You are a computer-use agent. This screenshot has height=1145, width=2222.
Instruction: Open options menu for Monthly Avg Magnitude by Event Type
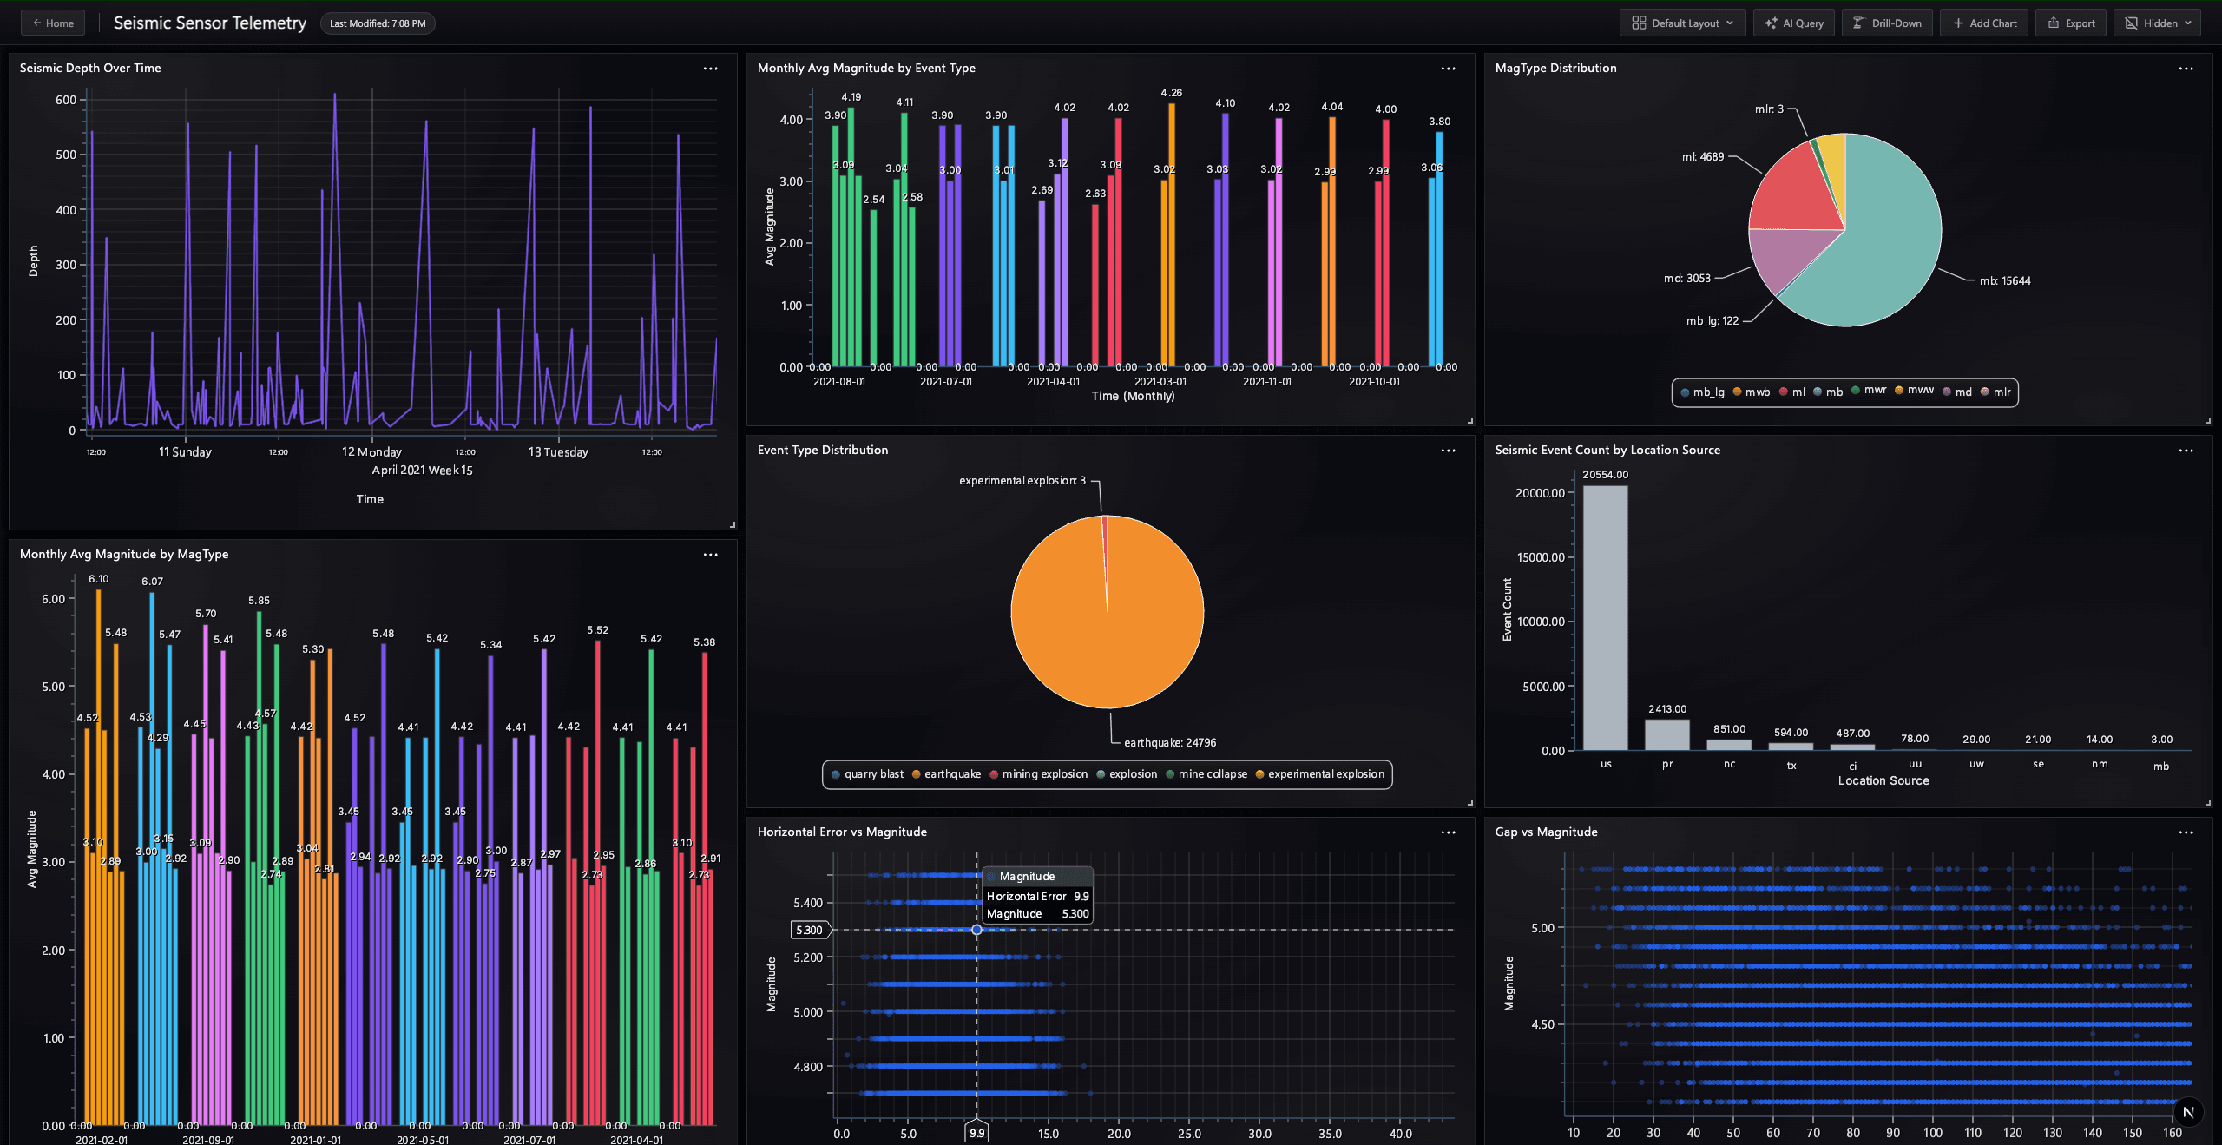(1449, 69)
